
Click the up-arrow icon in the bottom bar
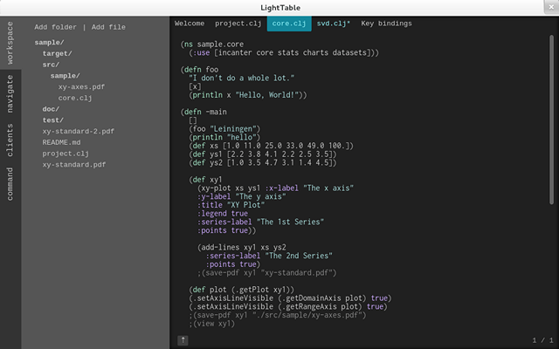tap(183, 339)
